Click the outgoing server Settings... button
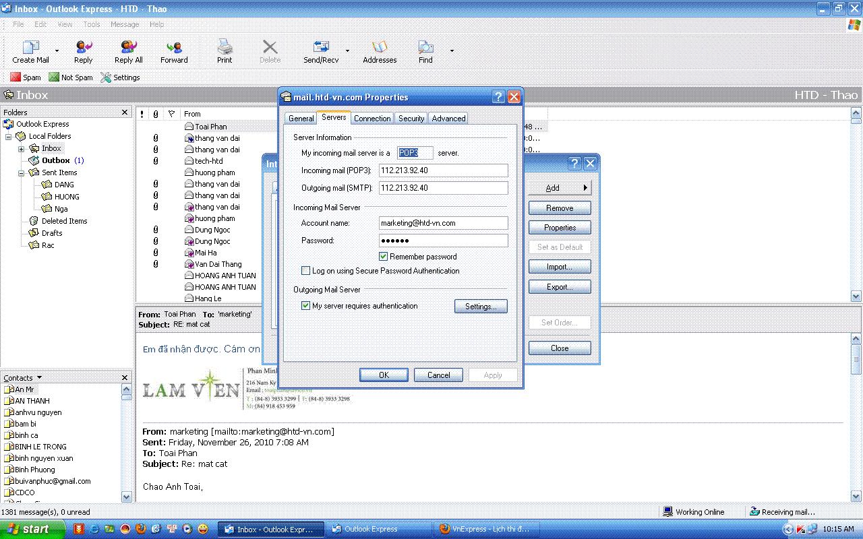863x539 pixels. [x=481, y=307]
